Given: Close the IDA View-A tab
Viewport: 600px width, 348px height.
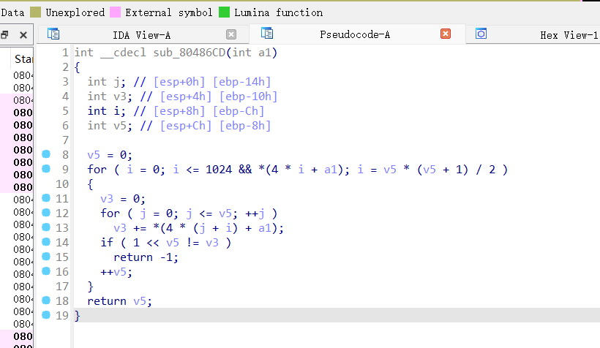Looking at the screenshot, I should point(231,34).
